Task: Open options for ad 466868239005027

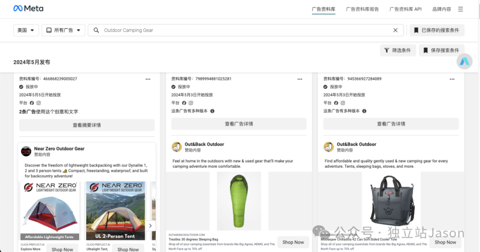Action: [x=148, y=79]
